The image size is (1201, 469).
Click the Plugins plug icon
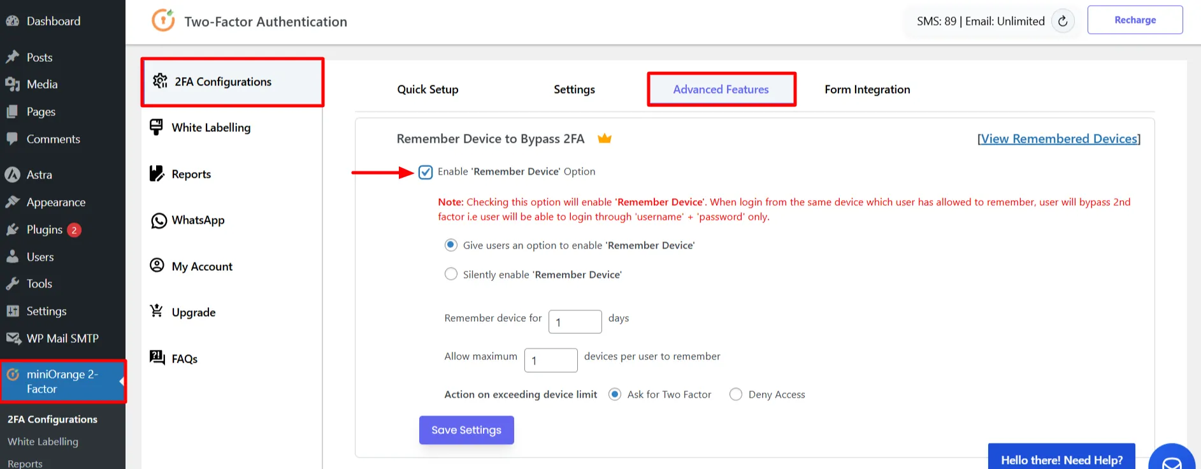pos(12,229)
